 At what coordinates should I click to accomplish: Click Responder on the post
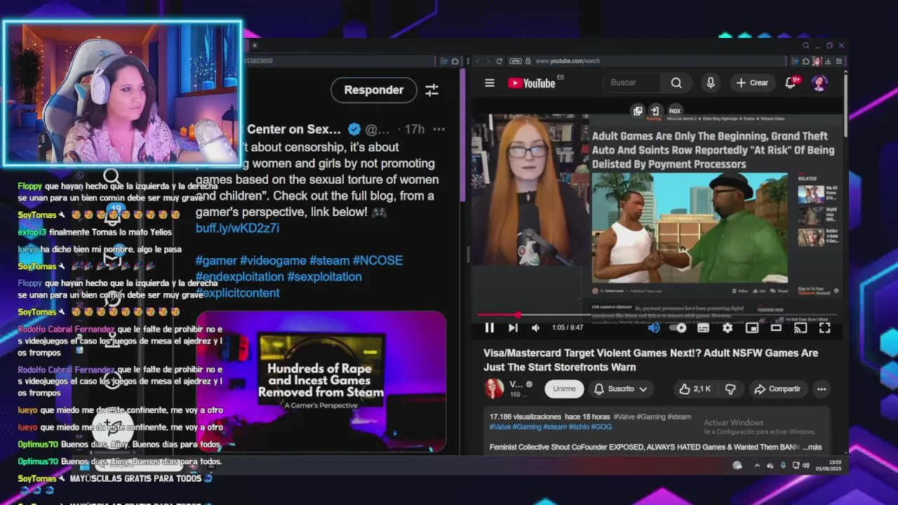(x=374, y=90)
